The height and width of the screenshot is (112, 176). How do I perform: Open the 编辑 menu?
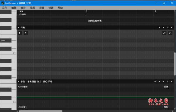(14, 8)
